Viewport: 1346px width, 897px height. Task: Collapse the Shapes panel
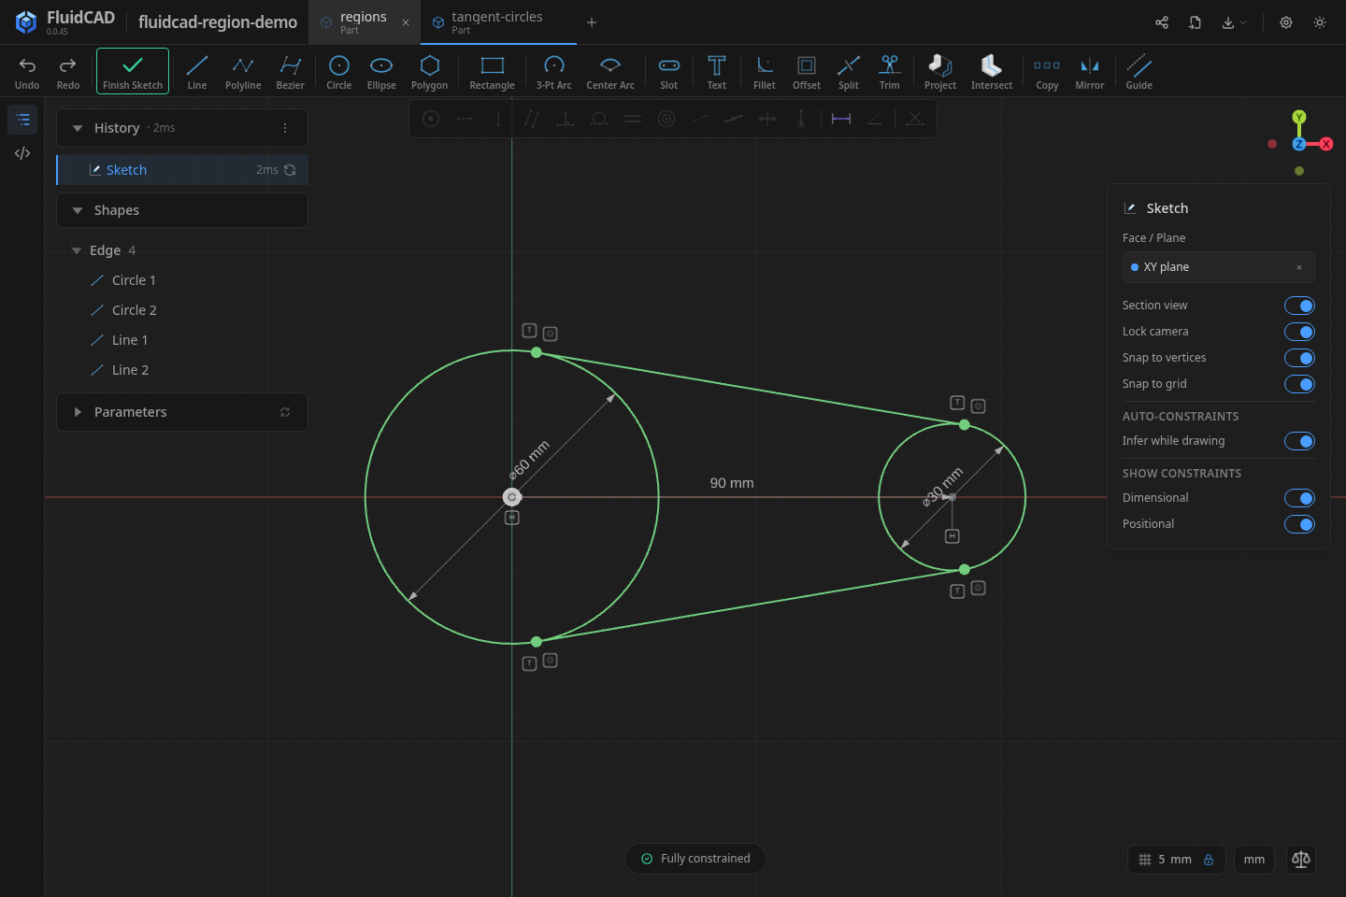[x=78, y=210]
